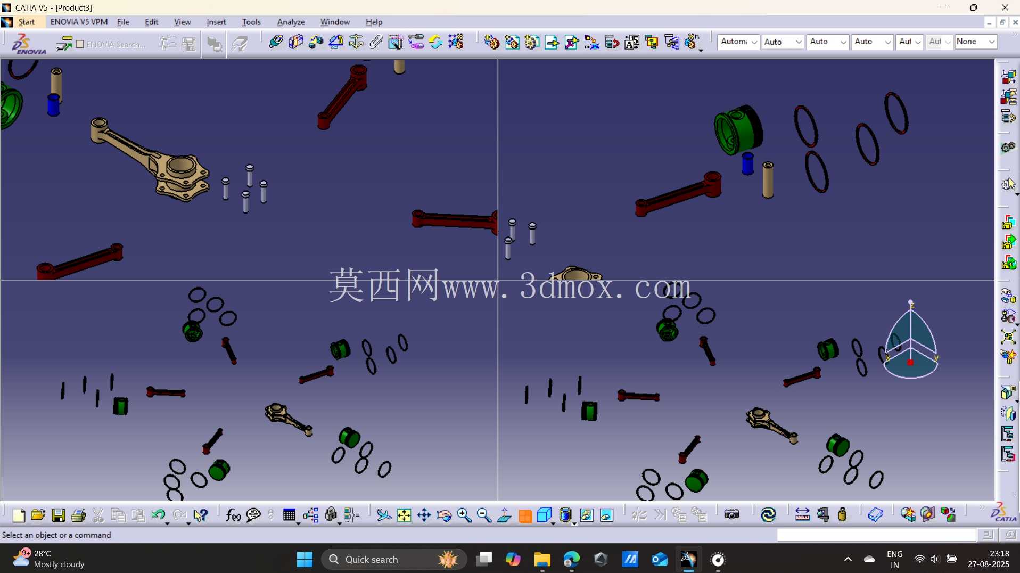Click the Normal View icon

[504, 515]
